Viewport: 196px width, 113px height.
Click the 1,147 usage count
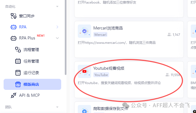pyautogui.click(x=176, y=35)
